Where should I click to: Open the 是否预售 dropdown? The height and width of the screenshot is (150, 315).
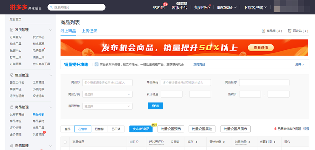point(107,106)
